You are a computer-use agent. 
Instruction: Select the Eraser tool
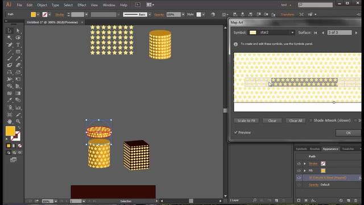[18, 65]
